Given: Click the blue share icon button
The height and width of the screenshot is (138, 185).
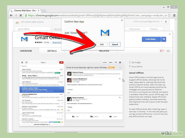Looking at the screenshot, I should click(x=164, y=39).
